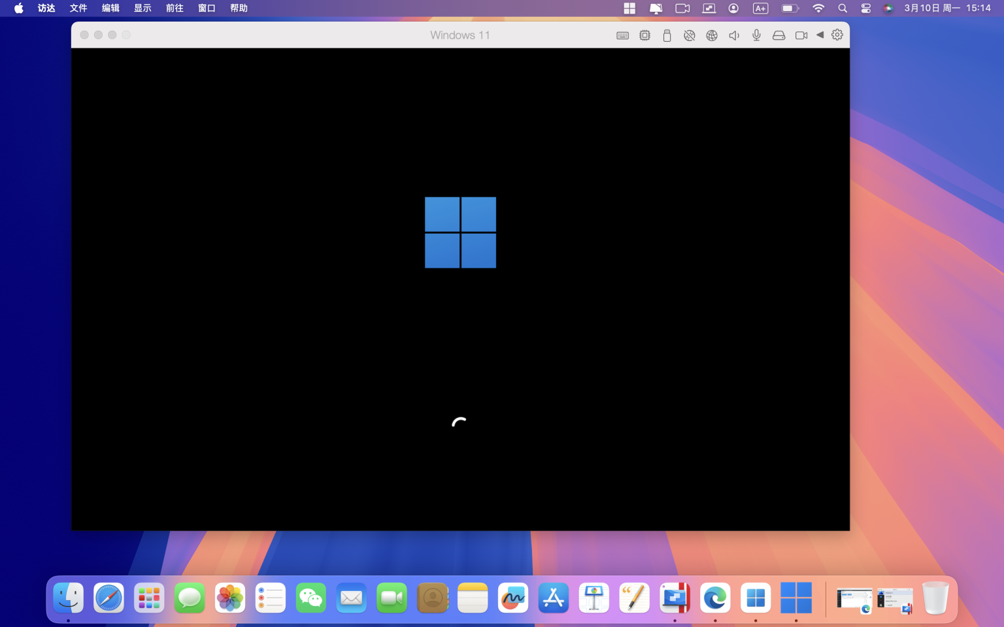Open the USB devices icon
Image resolution: width=1004 pixels, height=627 pixels.
point(667,35)
